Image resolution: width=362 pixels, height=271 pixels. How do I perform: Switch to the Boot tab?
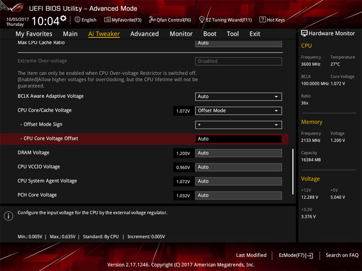(x=210, y=34)
